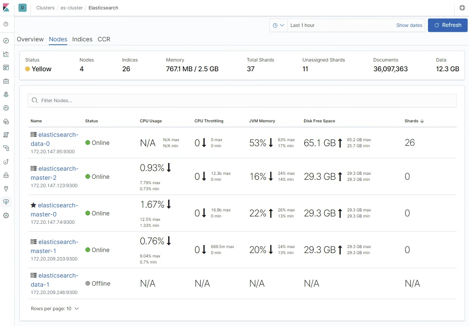The width and height of the screenshot is (469, 326).
Task: Click the 767.1 MB / 2.5 GB memory value
Action: (192, 69)
